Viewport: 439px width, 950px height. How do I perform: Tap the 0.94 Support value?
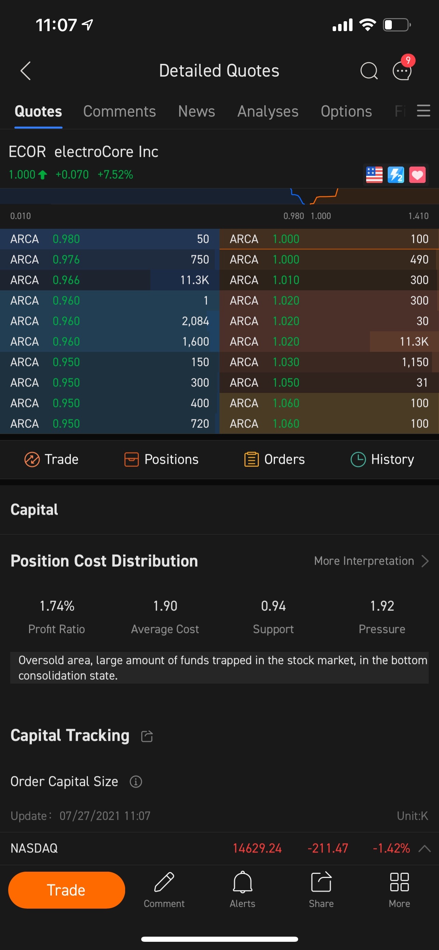coord(274,606)
